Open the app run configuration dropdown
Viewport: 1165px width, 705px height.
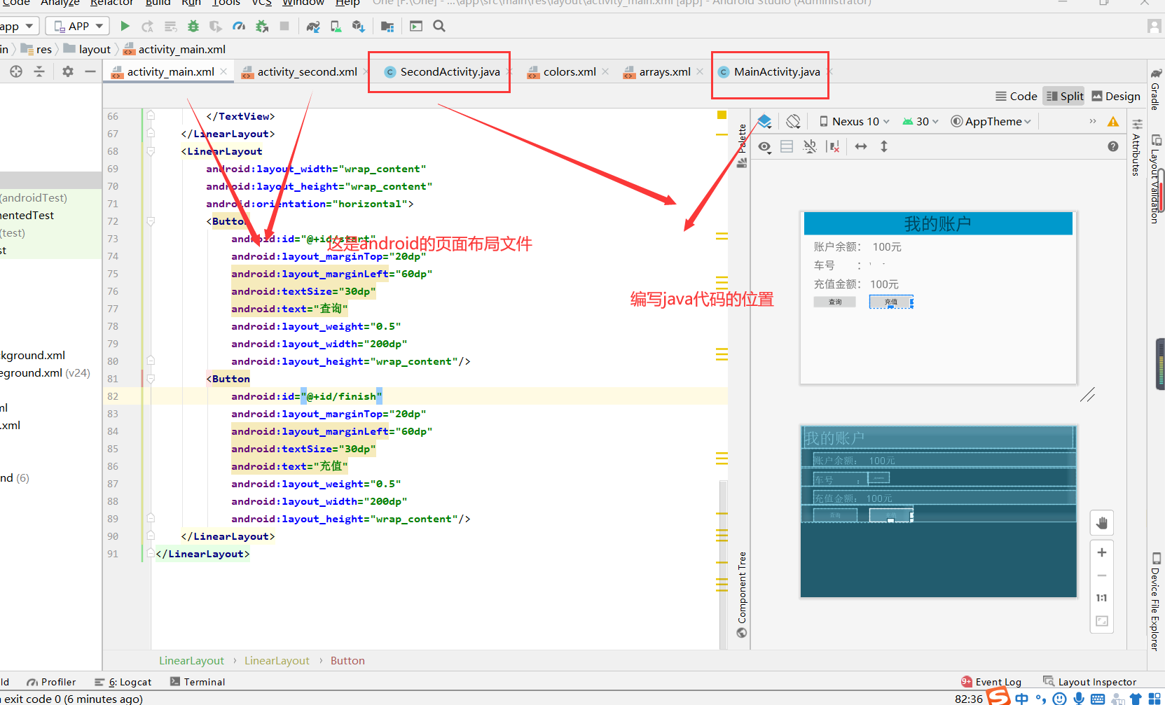18,26
